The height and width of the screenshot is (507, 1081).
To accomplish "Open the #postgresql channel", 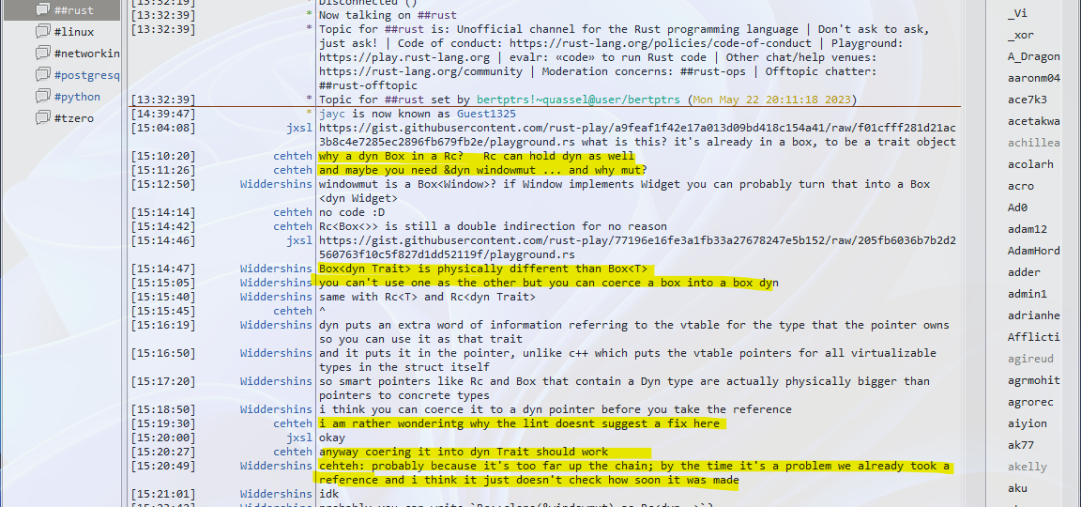I will pyautogui.click(x=87, y=75).
